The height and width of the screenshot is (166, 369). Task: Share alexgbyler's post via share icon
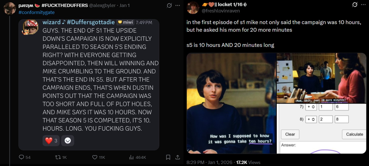click(x=177, y=157)
